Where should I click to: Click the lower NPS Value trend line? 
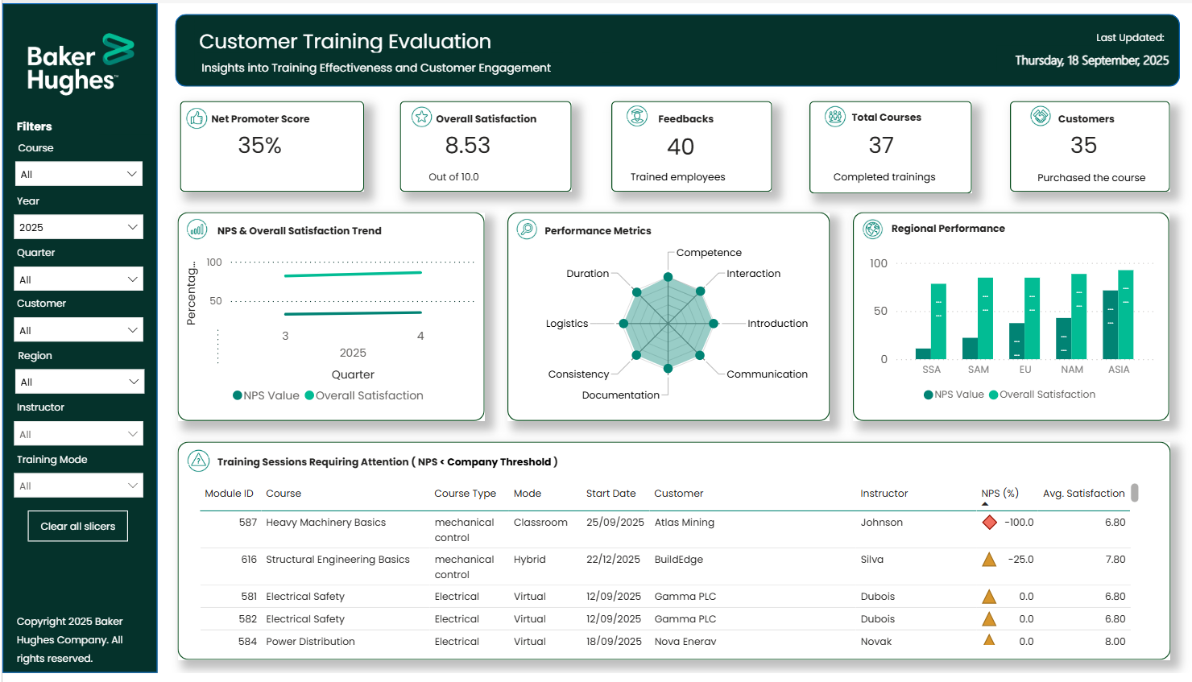tap(353, 313)
